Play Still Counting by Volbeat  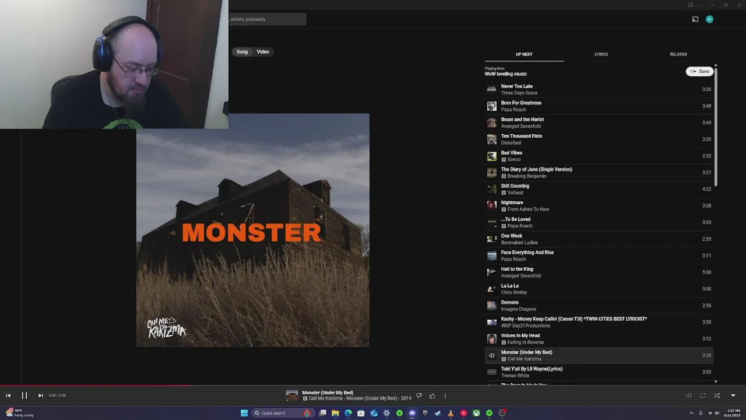[x=599, y=189]
